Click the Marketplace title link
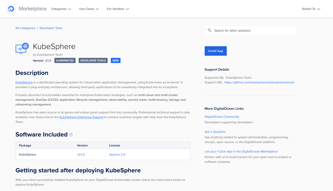This screenshot has width=333, height=191. tap(32, 9)
